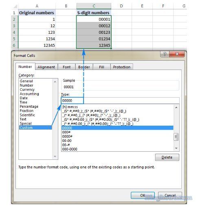This screenshot has width=198, height=207.
Task: Go to the Protection tab
Action: pyautogui.click(x=122, y=67)
